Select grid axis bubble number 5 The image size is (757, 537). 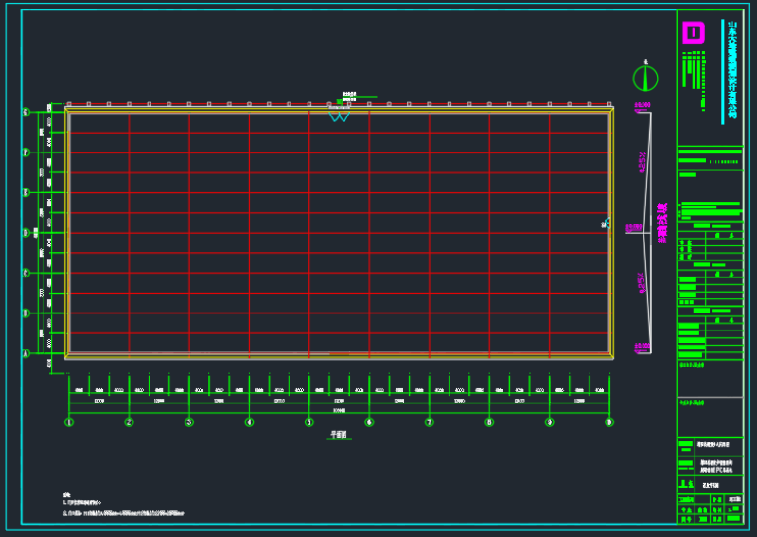point(309,422)
